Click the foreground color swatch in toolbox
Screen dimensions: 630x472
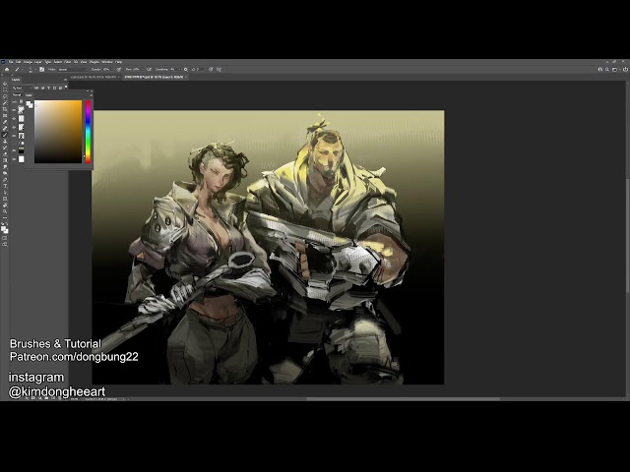point(3,228)
